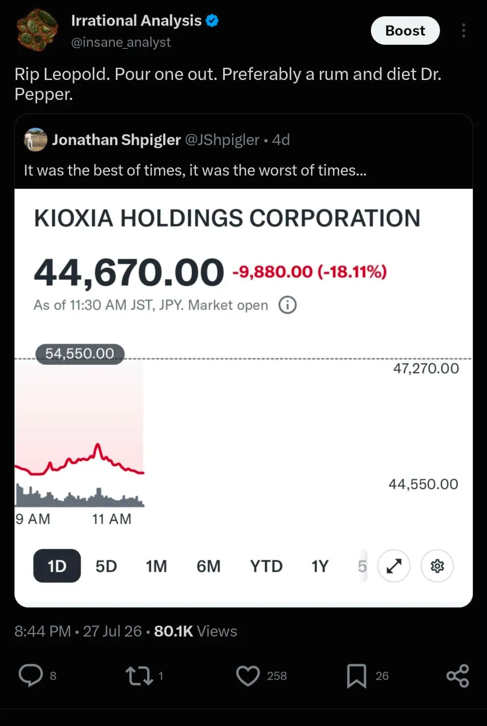Open the 80.1K Views count
This screenshot has height=726, width=487.
coord(195,631)
